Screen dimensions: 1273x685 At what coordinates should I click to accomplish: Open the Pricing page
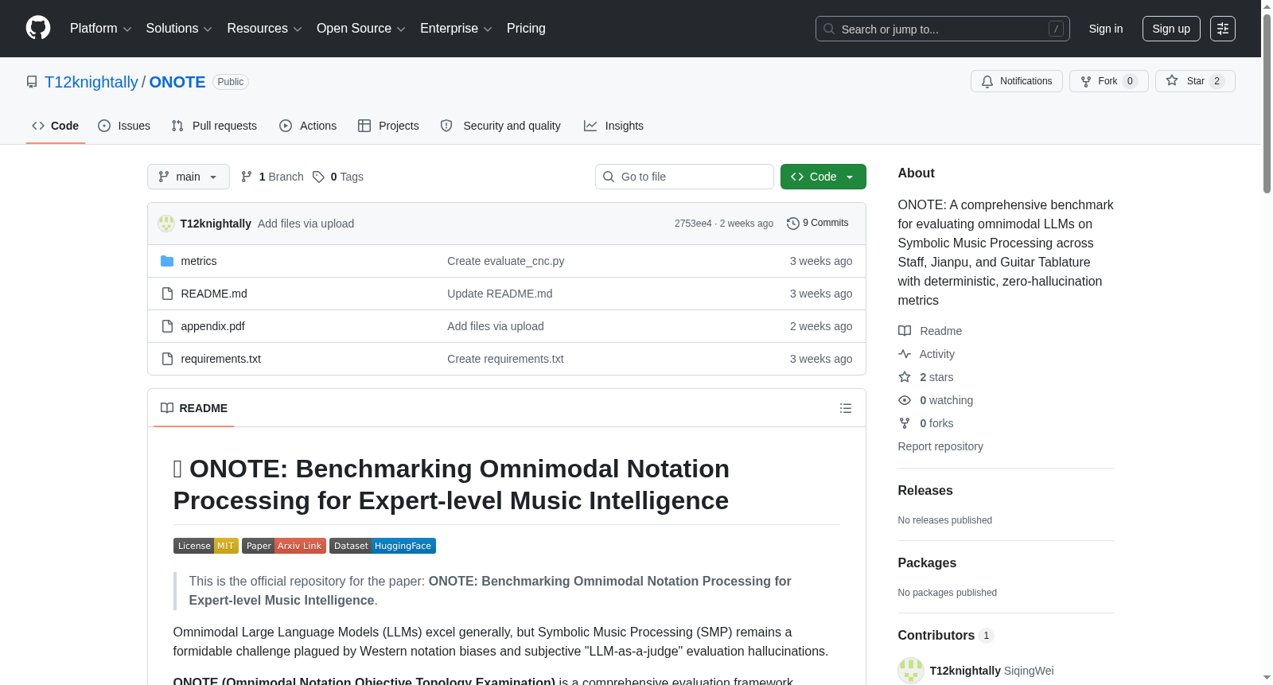click(526, 29)
